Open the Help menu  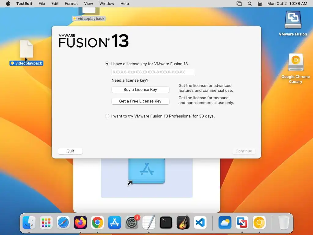tap(125, 4)
